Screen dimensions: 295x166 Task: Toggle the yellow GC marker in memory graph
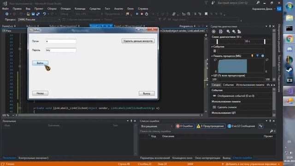click(x=252, y=56)
